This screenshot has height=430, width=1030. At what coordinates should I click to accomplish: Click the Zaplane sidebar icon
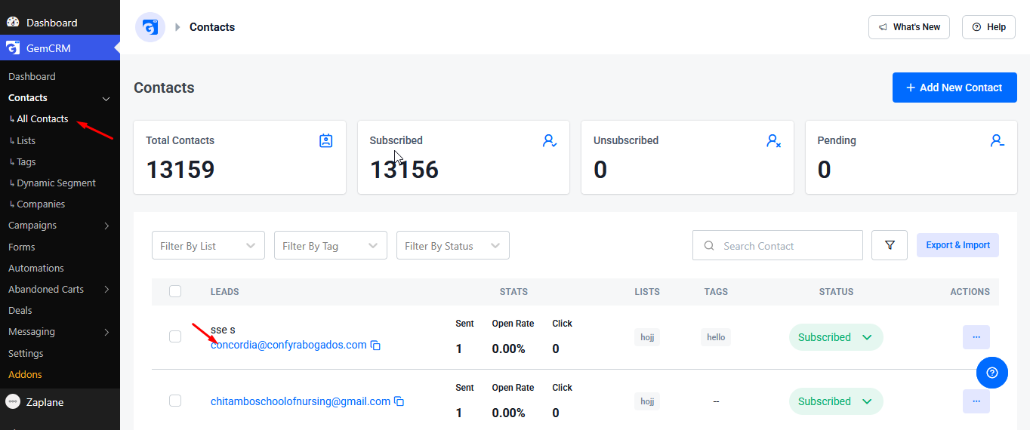(13, 402)
